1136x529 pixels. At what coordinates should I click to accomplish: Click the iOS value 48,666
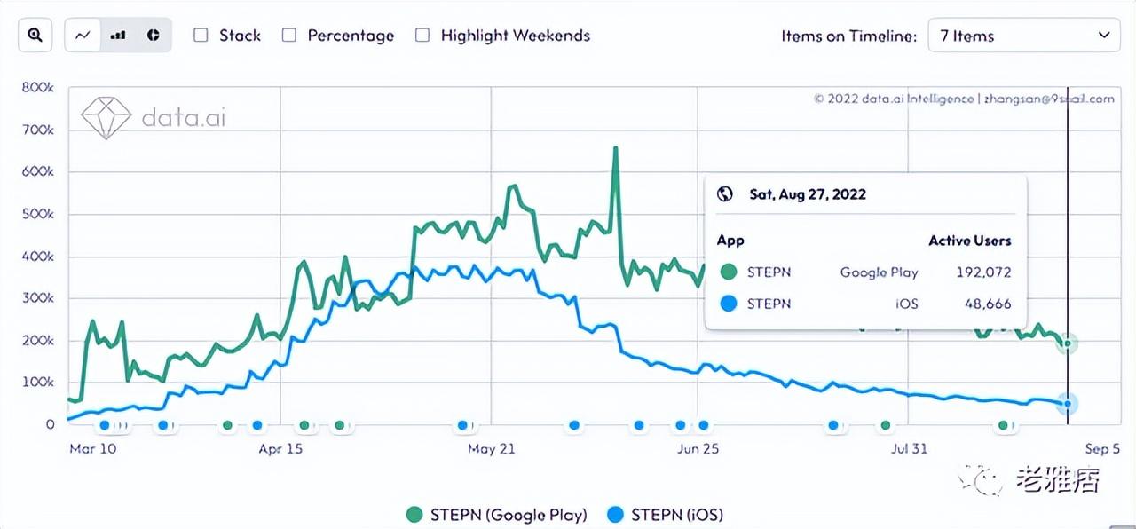click(x=988, y=304)
